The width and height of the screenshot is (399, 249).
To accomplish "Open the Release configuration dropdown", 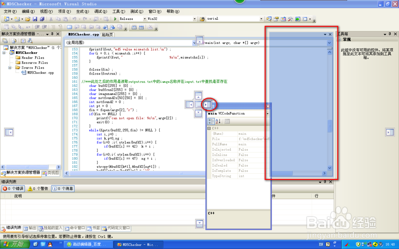I will point(144,19).
